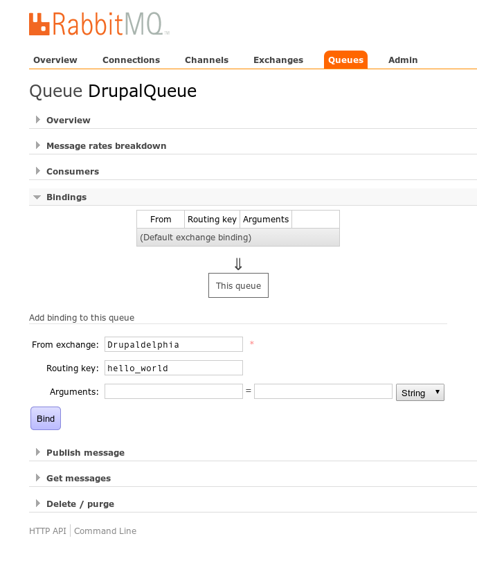477x561 pixels.
Task: Click the 'Arguments:' form label
Action: 74,392
